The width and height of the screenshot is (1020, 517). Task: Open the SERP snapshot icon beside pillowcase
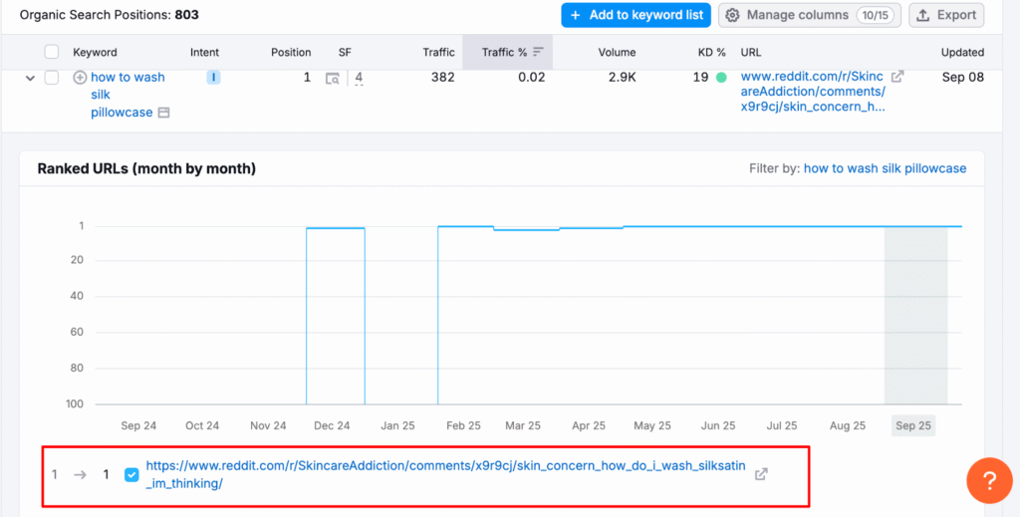164,113
